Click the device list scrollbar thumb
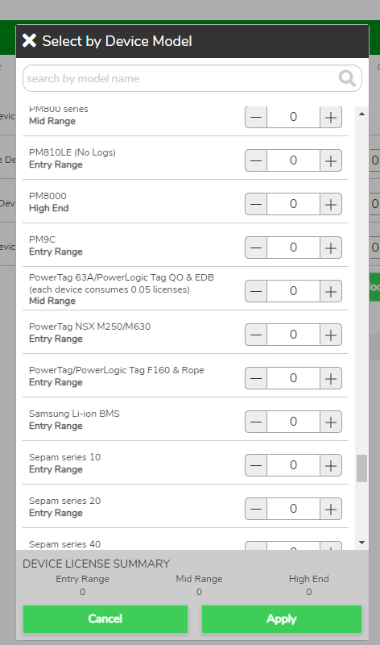Viewport: 380px width, 645px height. [x=361, y=468]
